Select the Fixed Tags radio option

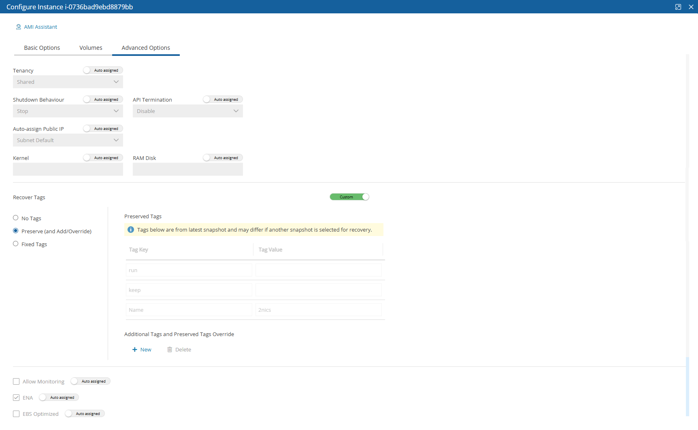[16, 244]
